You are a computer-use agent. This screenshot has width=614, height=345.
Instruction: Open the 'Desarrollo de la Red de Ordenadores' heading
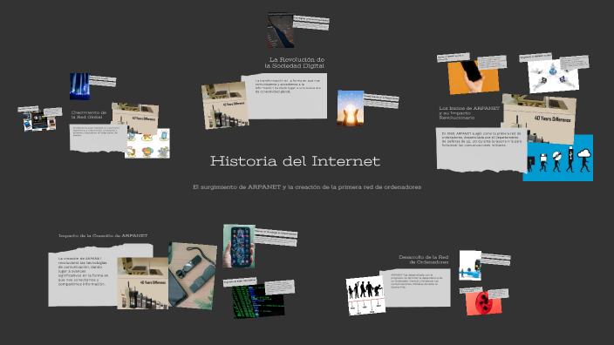click(423, 260)
